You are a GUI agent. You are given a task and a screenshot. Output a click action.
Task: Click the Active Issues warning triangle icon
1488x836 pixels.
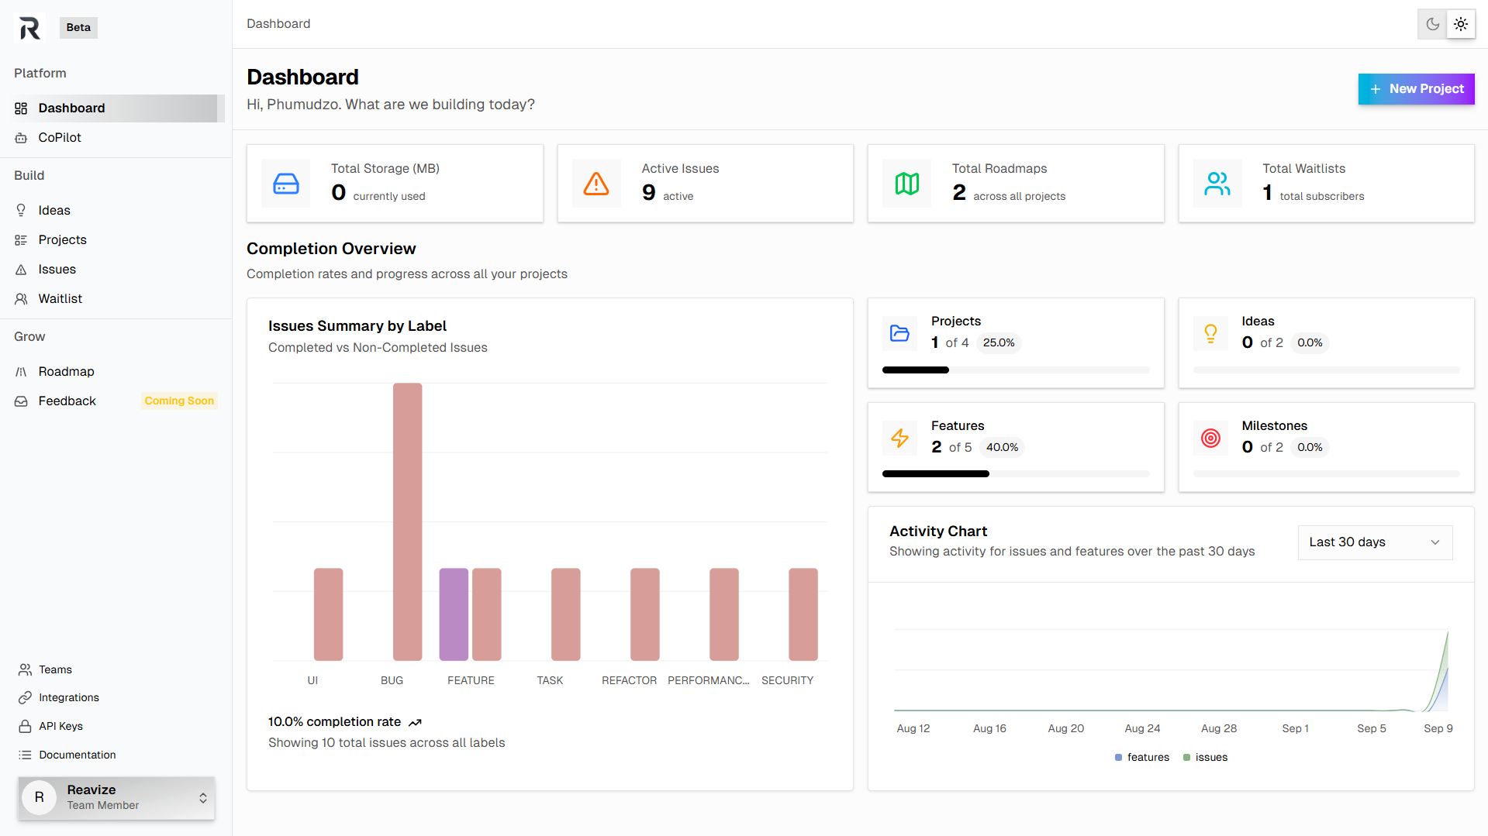pyautogui.click(x=596, y=184)
